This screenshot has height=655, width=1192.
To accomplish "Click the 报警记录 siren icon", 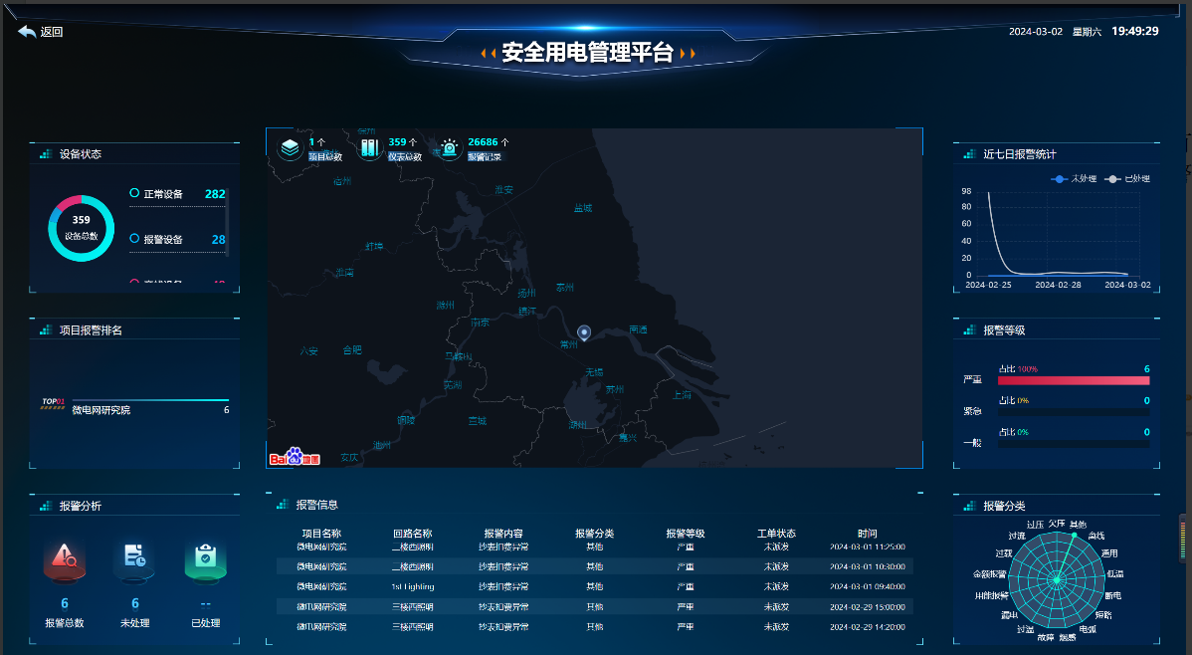I will click(x=450, y=148).
